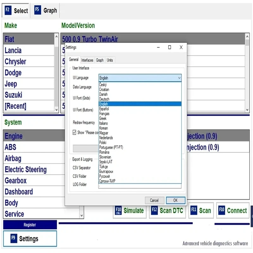This screenshot has height=253, width=253.
Task: Open the Graph tab in Settings
Action: 100,60
